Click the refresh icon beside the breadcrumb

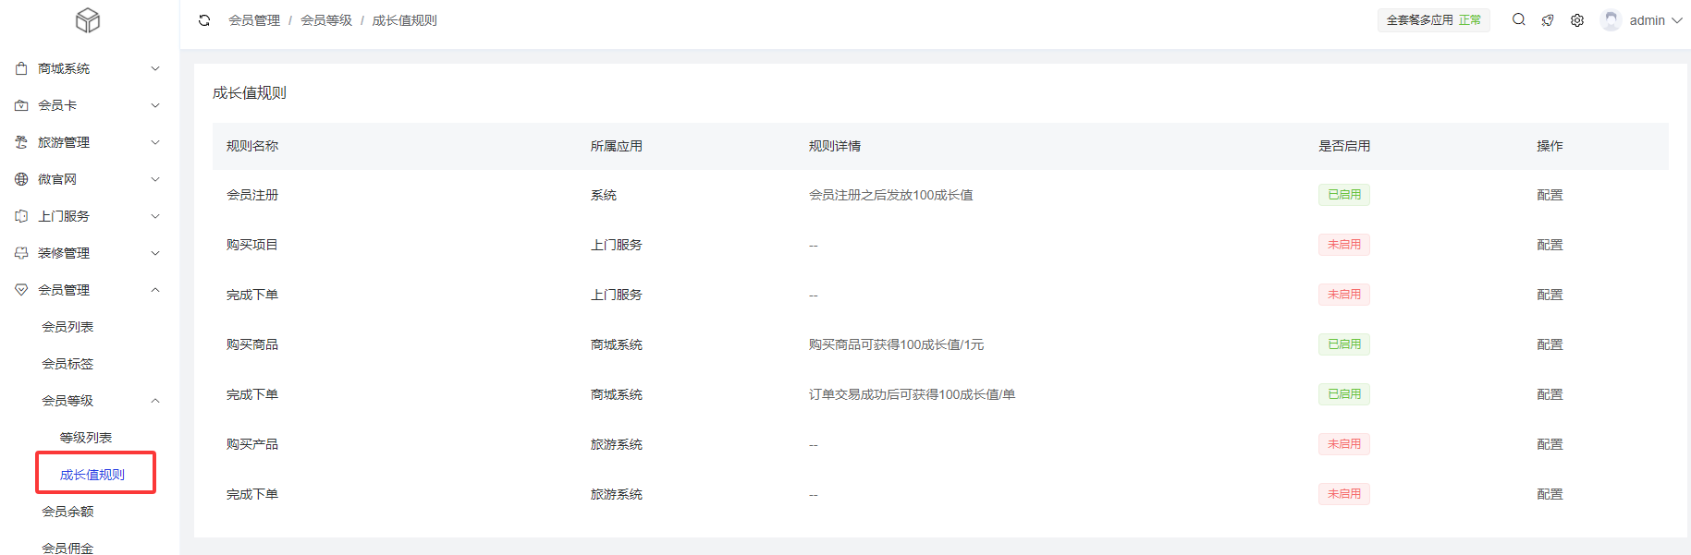point(204,20)
